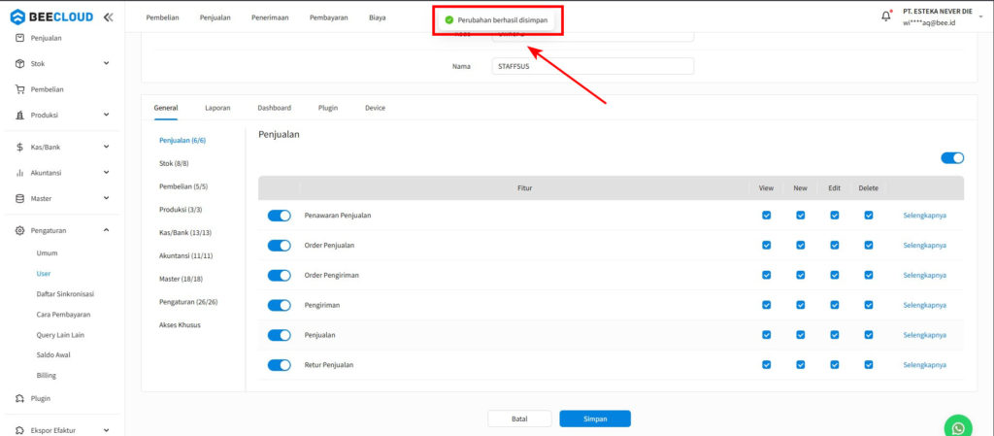
Task: Uncheck Delete checkbox for Order Penjualan
Action: (869, 246)
